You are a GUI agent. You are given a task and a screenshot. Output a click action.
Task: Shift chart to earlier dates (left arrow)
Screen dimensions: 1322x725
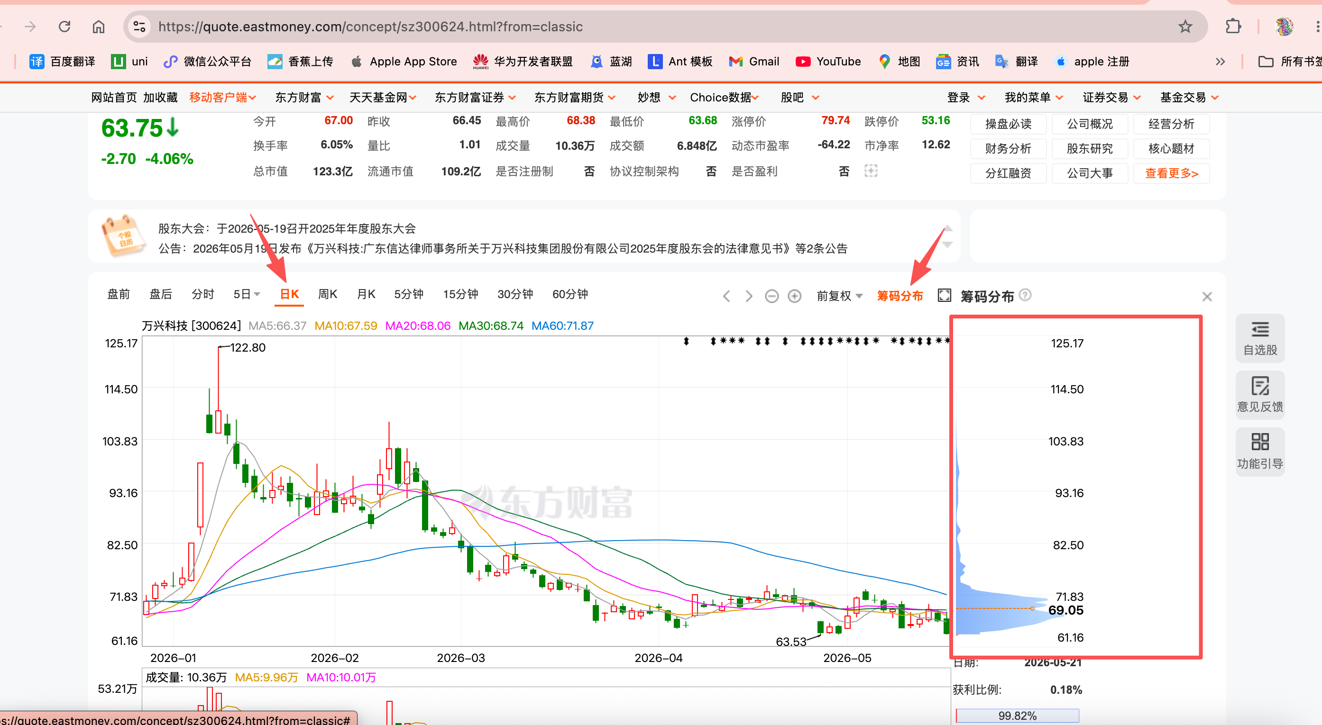coord(727,296)
